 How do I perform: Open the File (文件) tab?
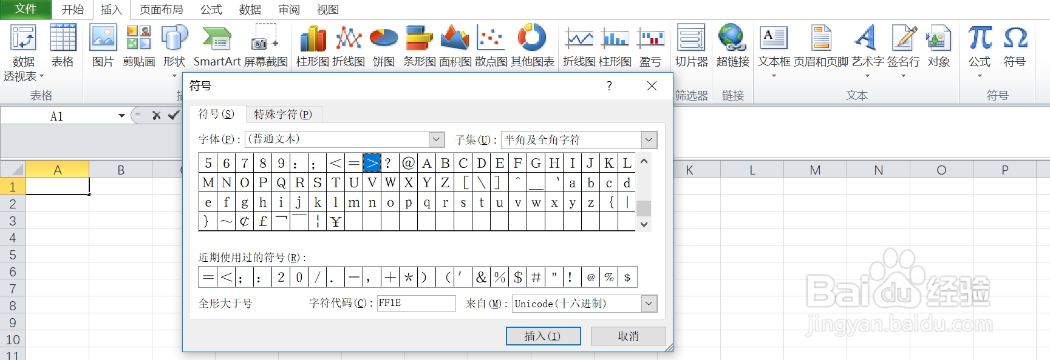(x=26, y=9)
